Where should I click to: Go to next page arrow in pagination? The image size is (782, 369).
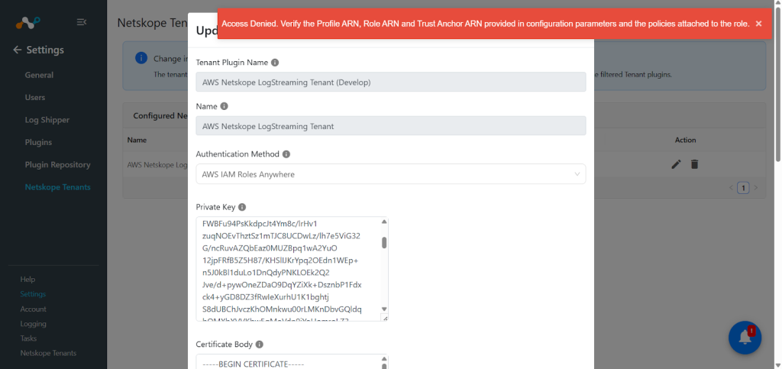[x=755, y=188]
